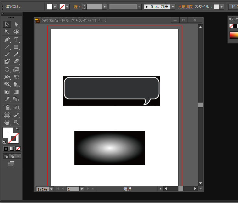The height and width of the screenshot is (203, 238).
Task: Go to the previous artboard button
Action: (x=63, y=189)
